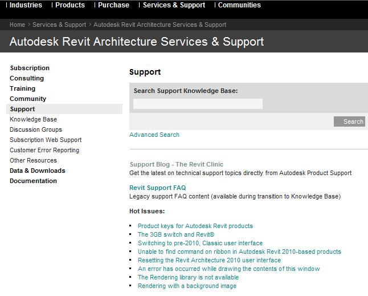The width and height of the screenshot is (368, 296).
Task: Open The Rendering library is not available
Action: (188, 277)
